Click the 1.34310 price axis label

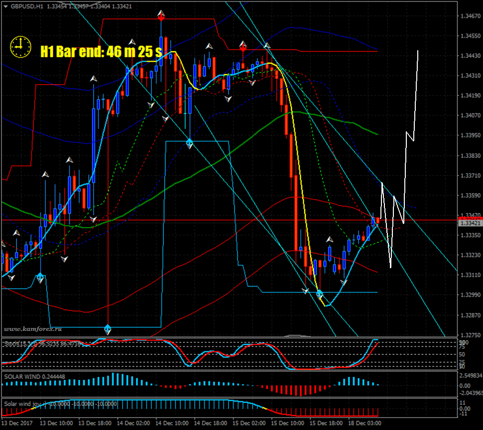(x=471, y=76)
